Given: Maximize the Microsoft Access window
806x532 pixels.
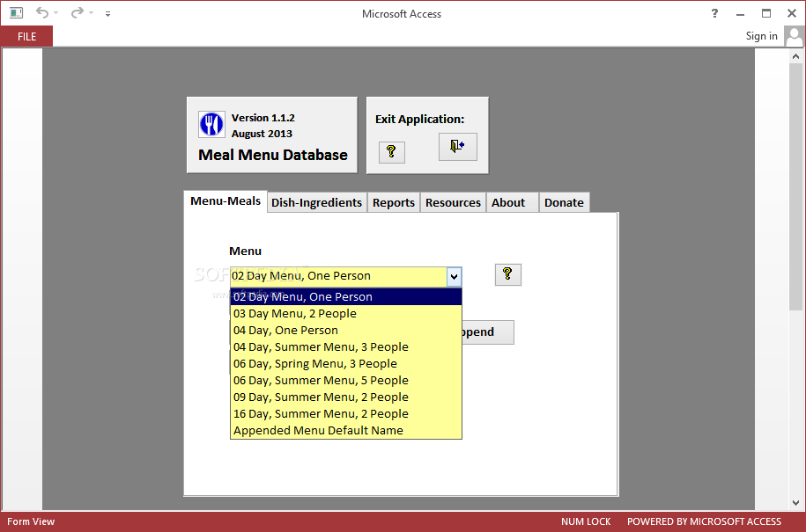Looking at the screenshot, I should (x=765, y=13).
